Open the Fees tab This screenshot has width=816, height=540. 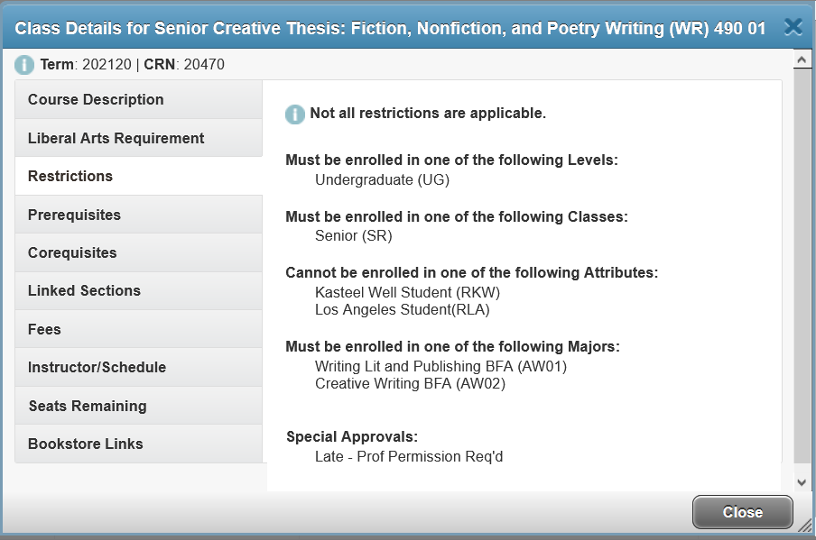click(x=138, y=329)
